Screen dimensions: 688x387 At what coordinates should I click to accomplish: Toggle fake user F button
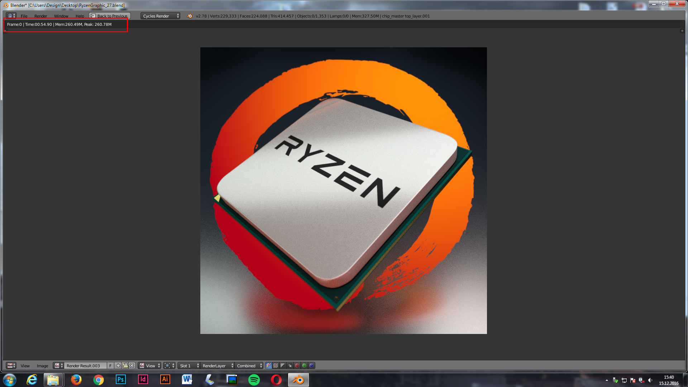[x=110, y=366]
